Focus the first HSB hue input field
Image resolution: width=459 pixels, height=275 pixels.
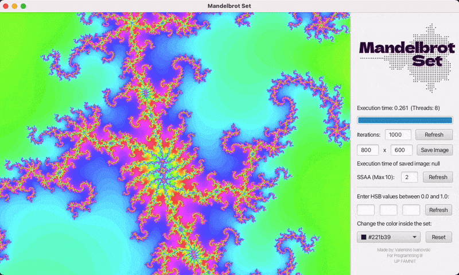point(365,210)
